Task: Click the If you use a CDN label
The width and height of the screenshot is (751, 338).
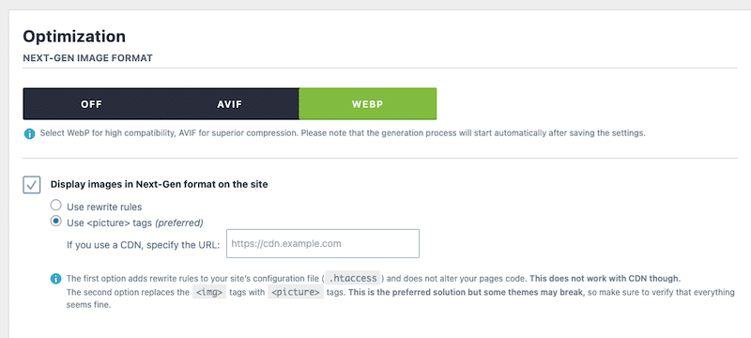Action: click(144, 245)
